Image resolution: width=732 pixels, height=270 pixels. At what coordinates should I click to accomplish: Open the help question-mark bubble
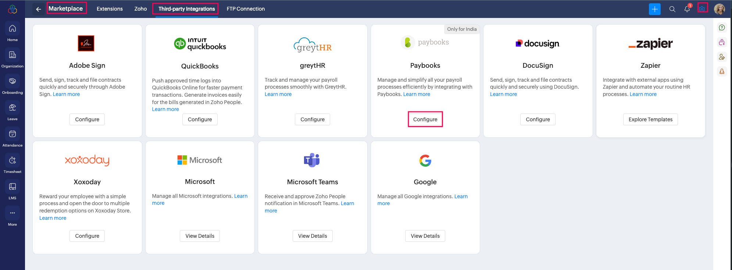coord(722,27)
